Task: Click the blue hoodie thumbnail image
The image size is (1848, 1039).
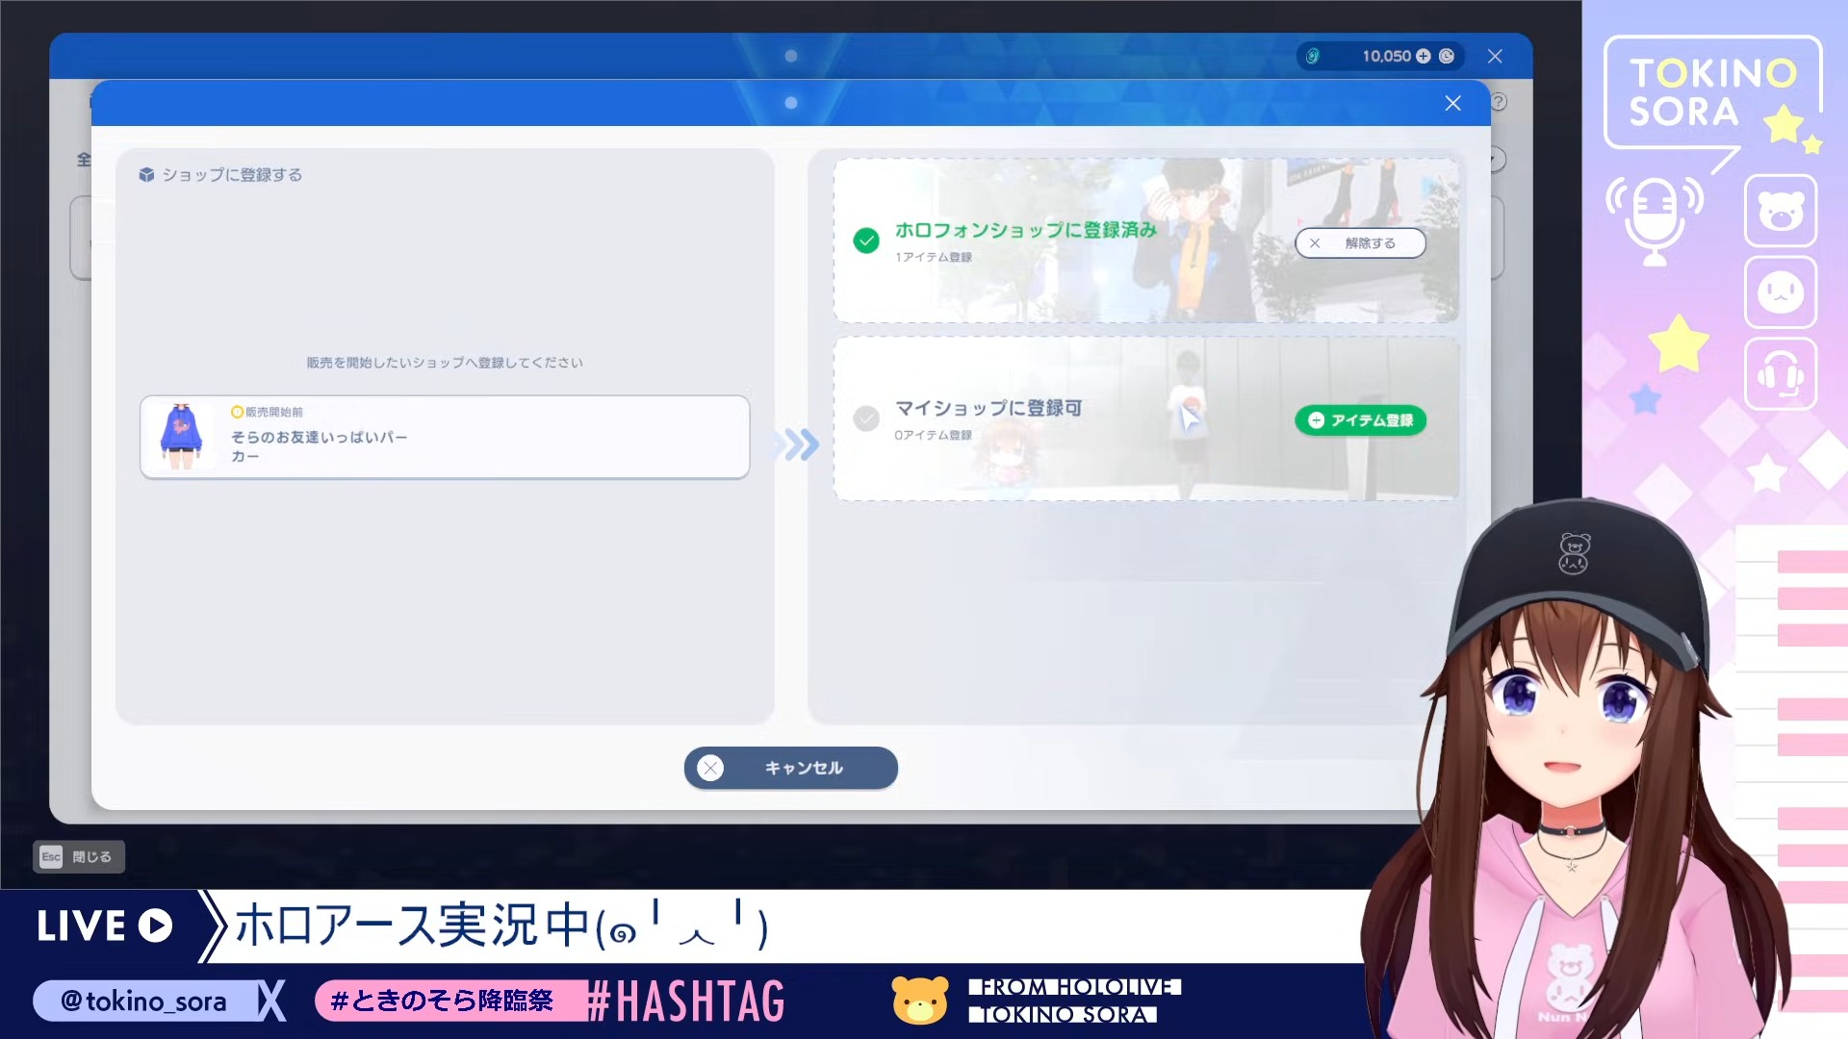Action: 182,436
